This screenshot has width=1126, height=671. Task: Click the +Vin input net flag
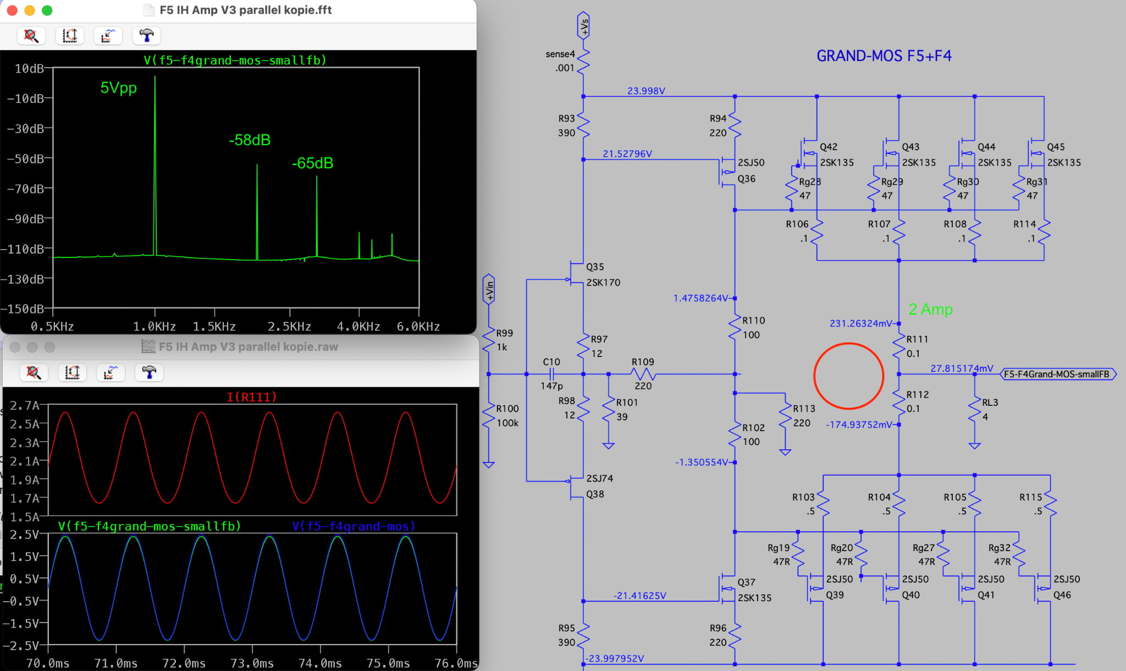tap(489, 289)
